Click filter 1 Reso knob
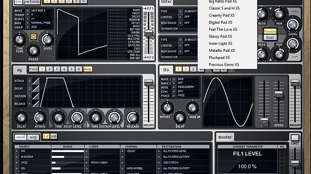 click(x=262, y=14)
